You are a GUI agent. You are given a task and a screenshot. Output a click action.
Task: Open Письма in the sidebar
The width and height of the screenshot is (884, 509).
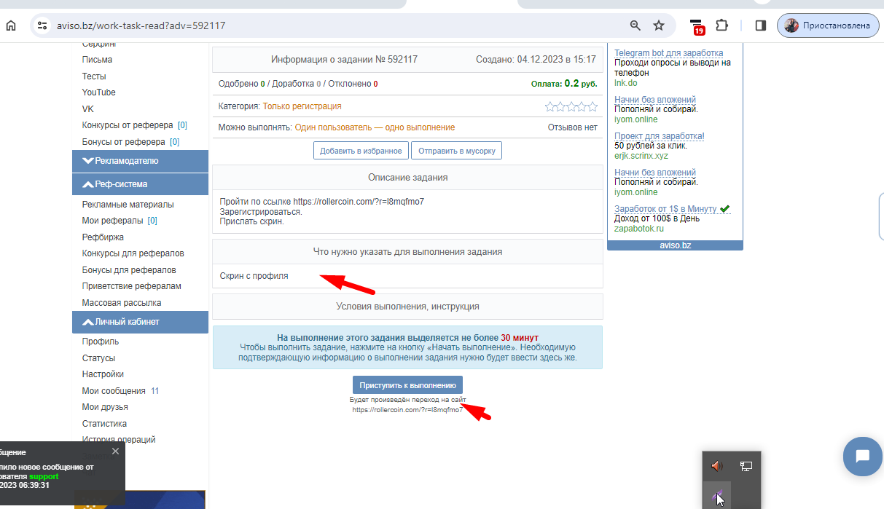click(x=97, y=60)
